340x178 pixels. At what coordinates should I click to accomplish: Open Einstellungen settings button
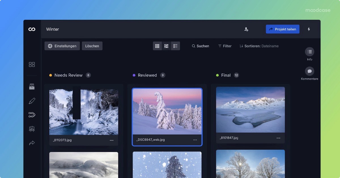click(x=62, y=46)
